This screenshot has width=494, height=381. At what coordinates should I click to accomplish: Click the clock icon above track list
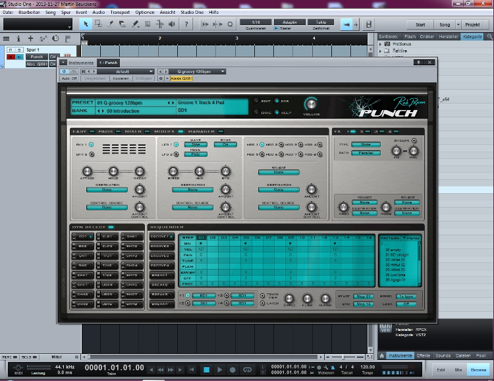click(55, 38)
